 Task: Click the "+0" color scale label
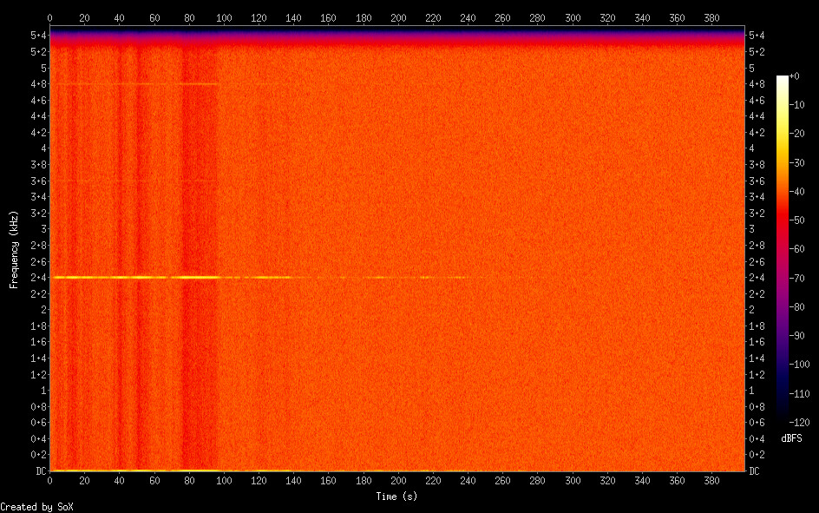point(795,76)
